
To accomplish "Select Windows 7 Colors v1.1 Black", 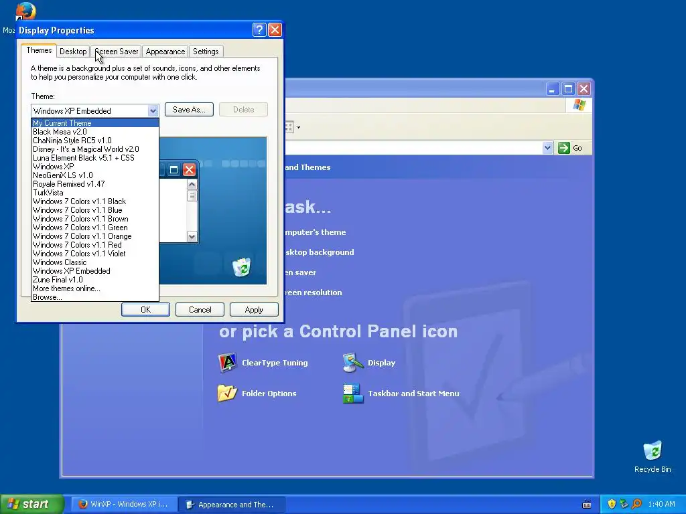I will point(95,201).
